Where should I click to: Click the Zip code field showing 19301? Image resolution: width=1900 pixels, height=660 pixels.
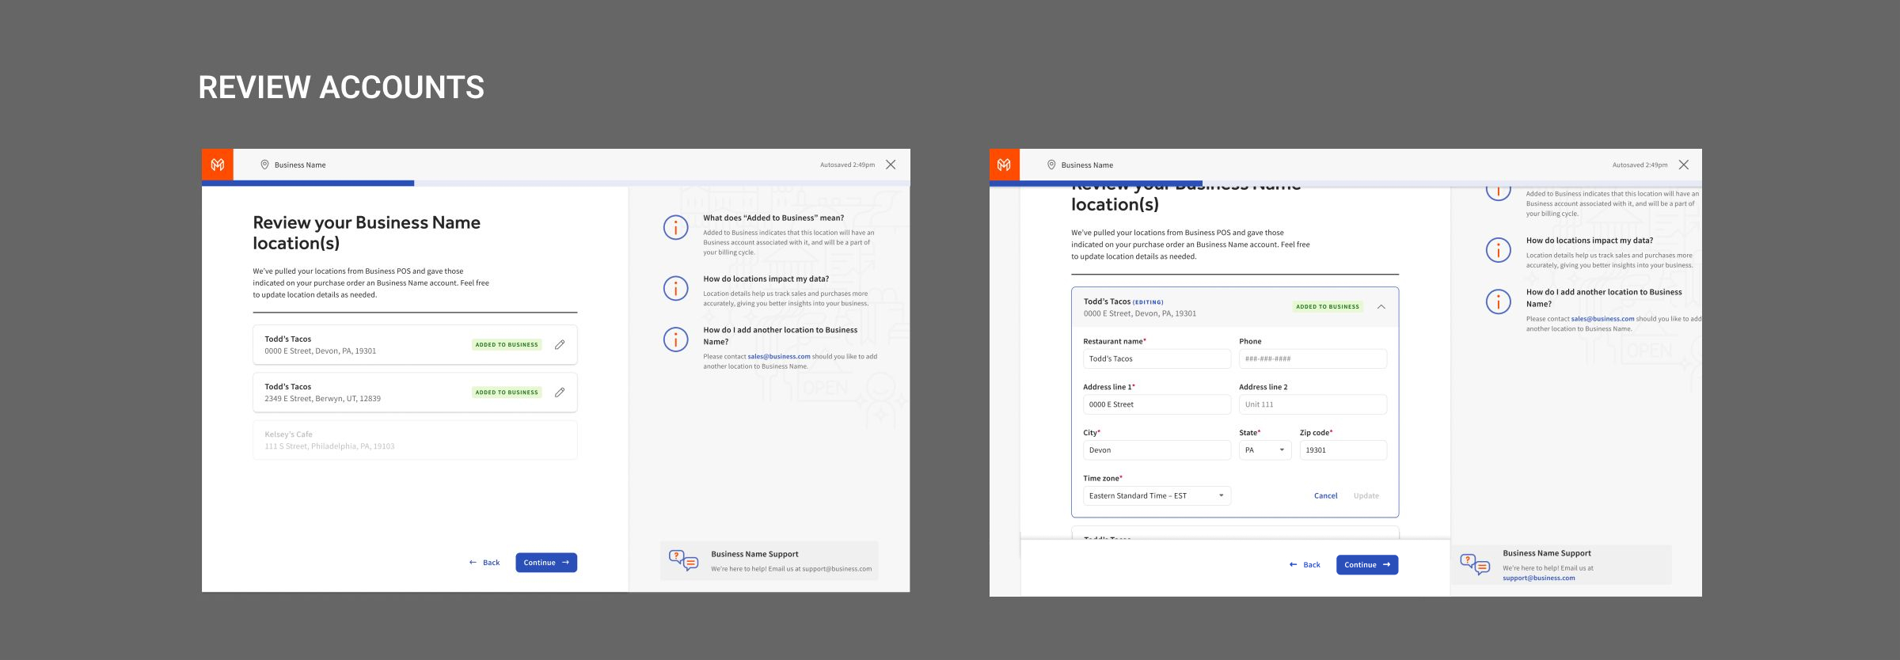point(1343,450)
